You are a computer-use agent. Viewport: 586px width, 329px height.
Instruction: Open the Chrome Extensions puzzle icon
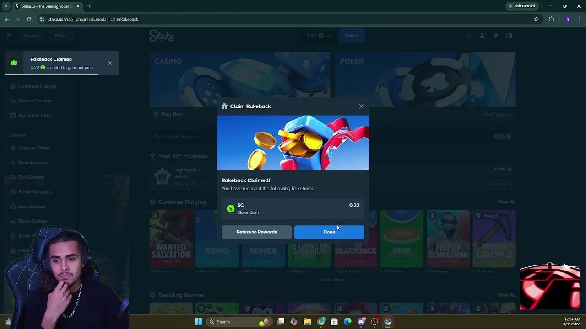coord(552,19)
